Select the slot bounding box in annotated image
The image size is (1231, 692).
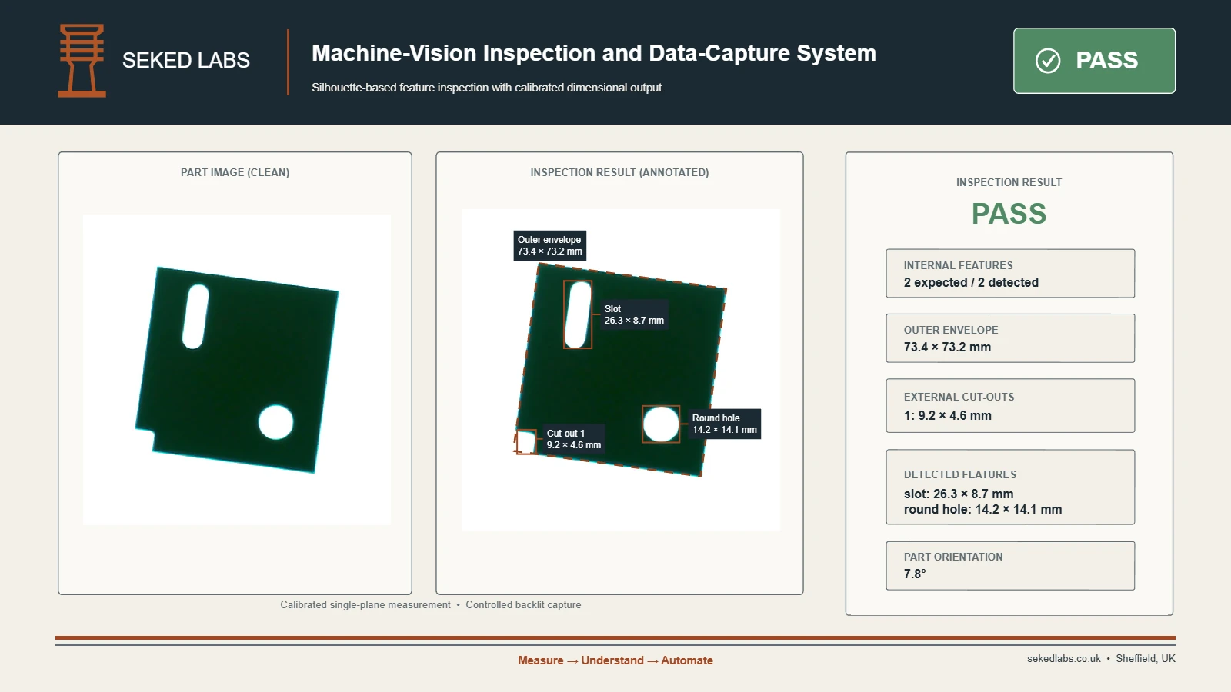(578, 314)
